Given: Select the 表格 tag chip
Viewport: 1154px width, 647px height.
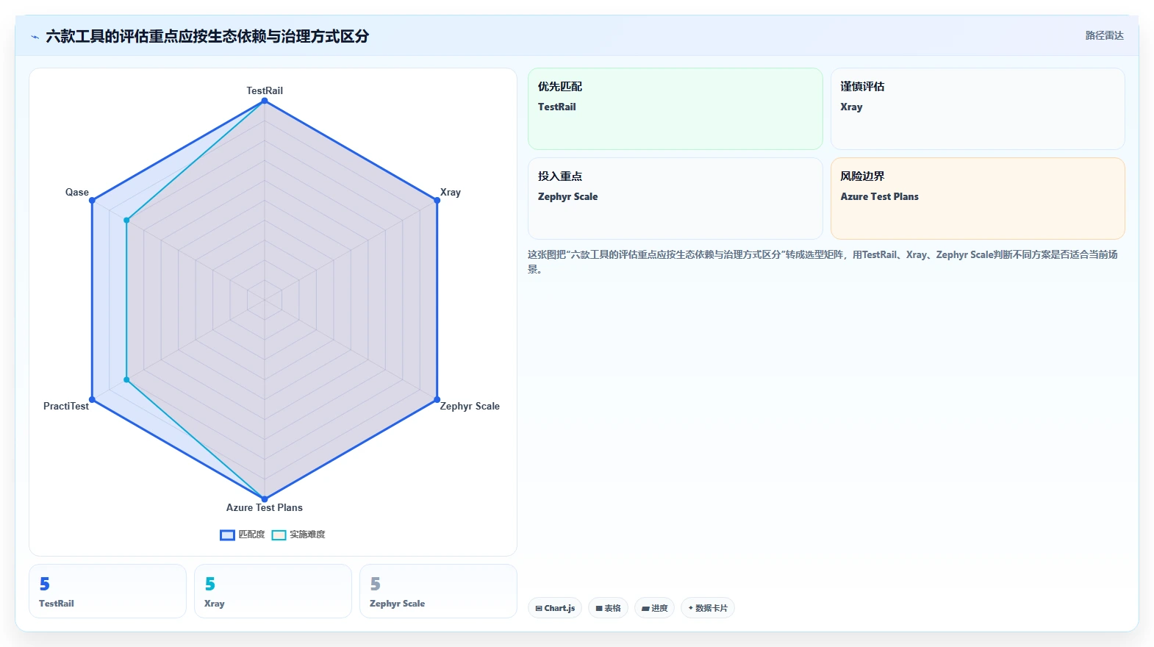Looking at the screenshot, I should (608, 608).
